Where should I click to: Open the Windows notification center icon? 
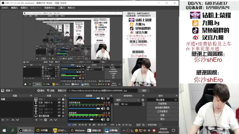pos(174,130)
